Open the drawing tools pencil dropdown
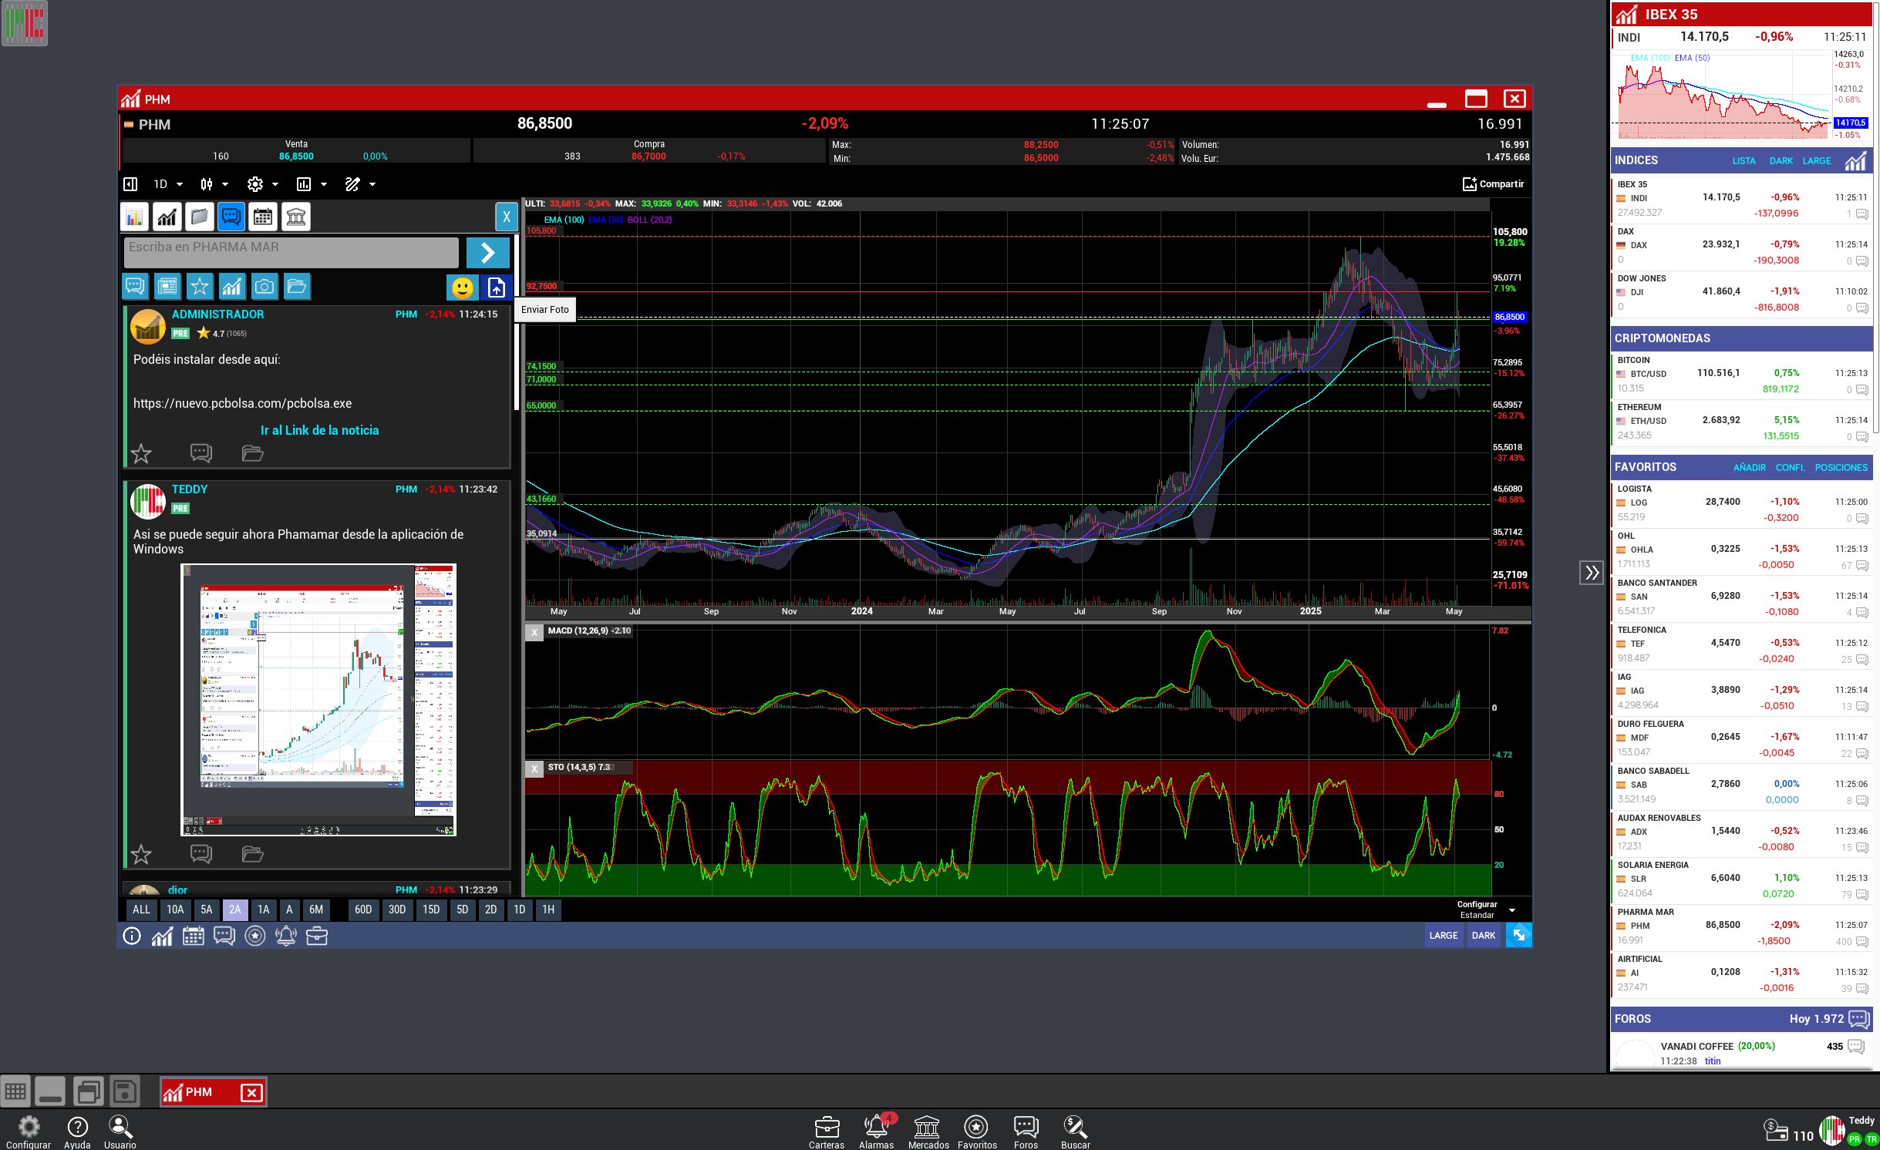1880x1150 pixels. 360,184
